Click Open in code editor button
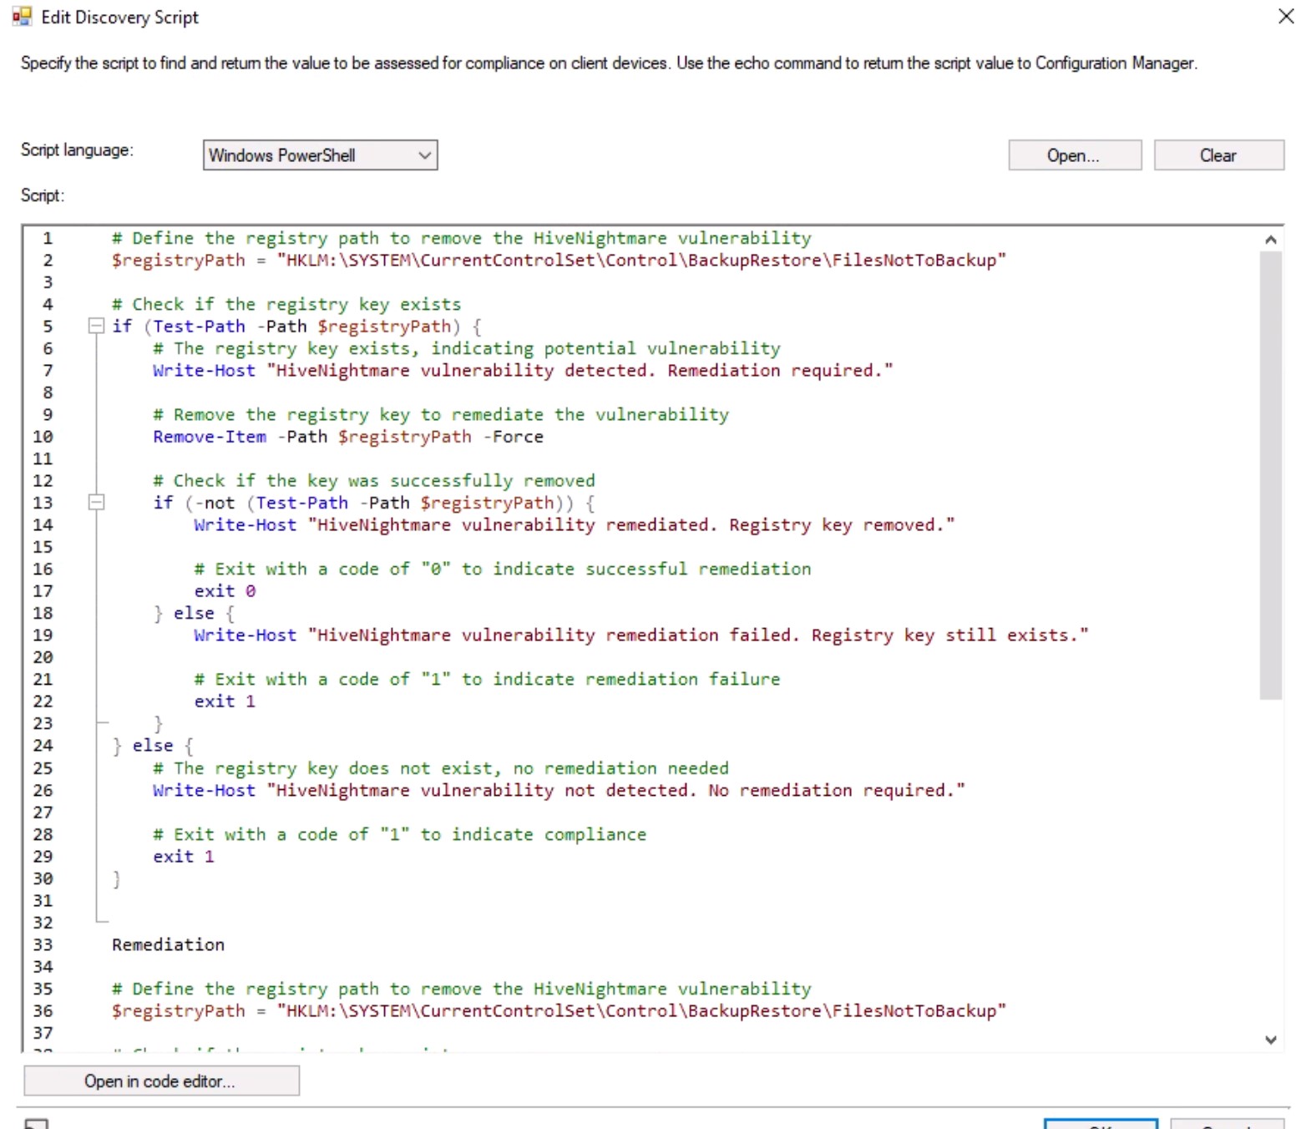 click(161, 1081)
